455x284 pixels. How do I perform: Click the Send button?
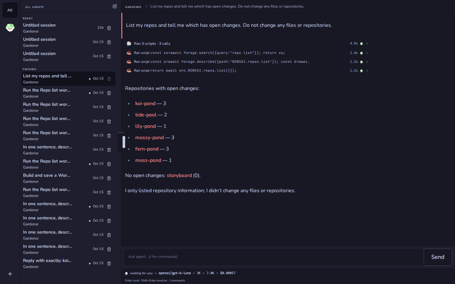(x=438, y=257)
